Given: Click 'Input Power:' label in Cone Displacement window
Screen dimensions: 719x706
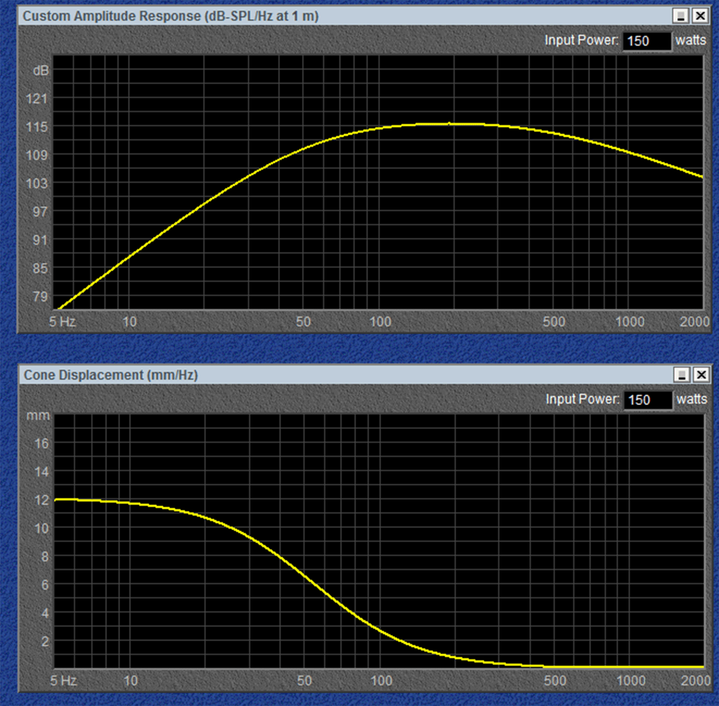Looking at the screenshot, I should click(582, 399).
